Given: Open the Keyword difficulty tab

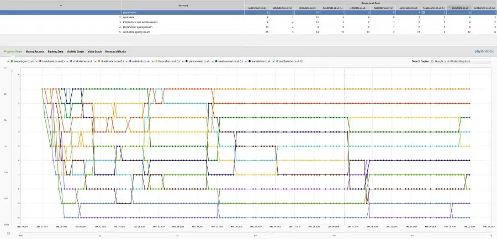Looking at the screenshot, I should click(116, 51).
